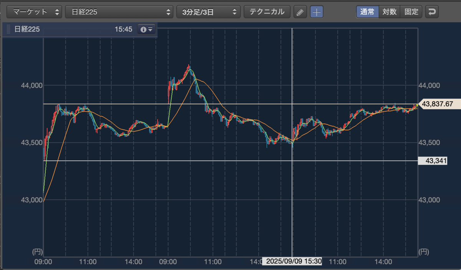461x270 pixels.
Task: Click the 2025/09/09 15:30 date label
Action: 292,262
